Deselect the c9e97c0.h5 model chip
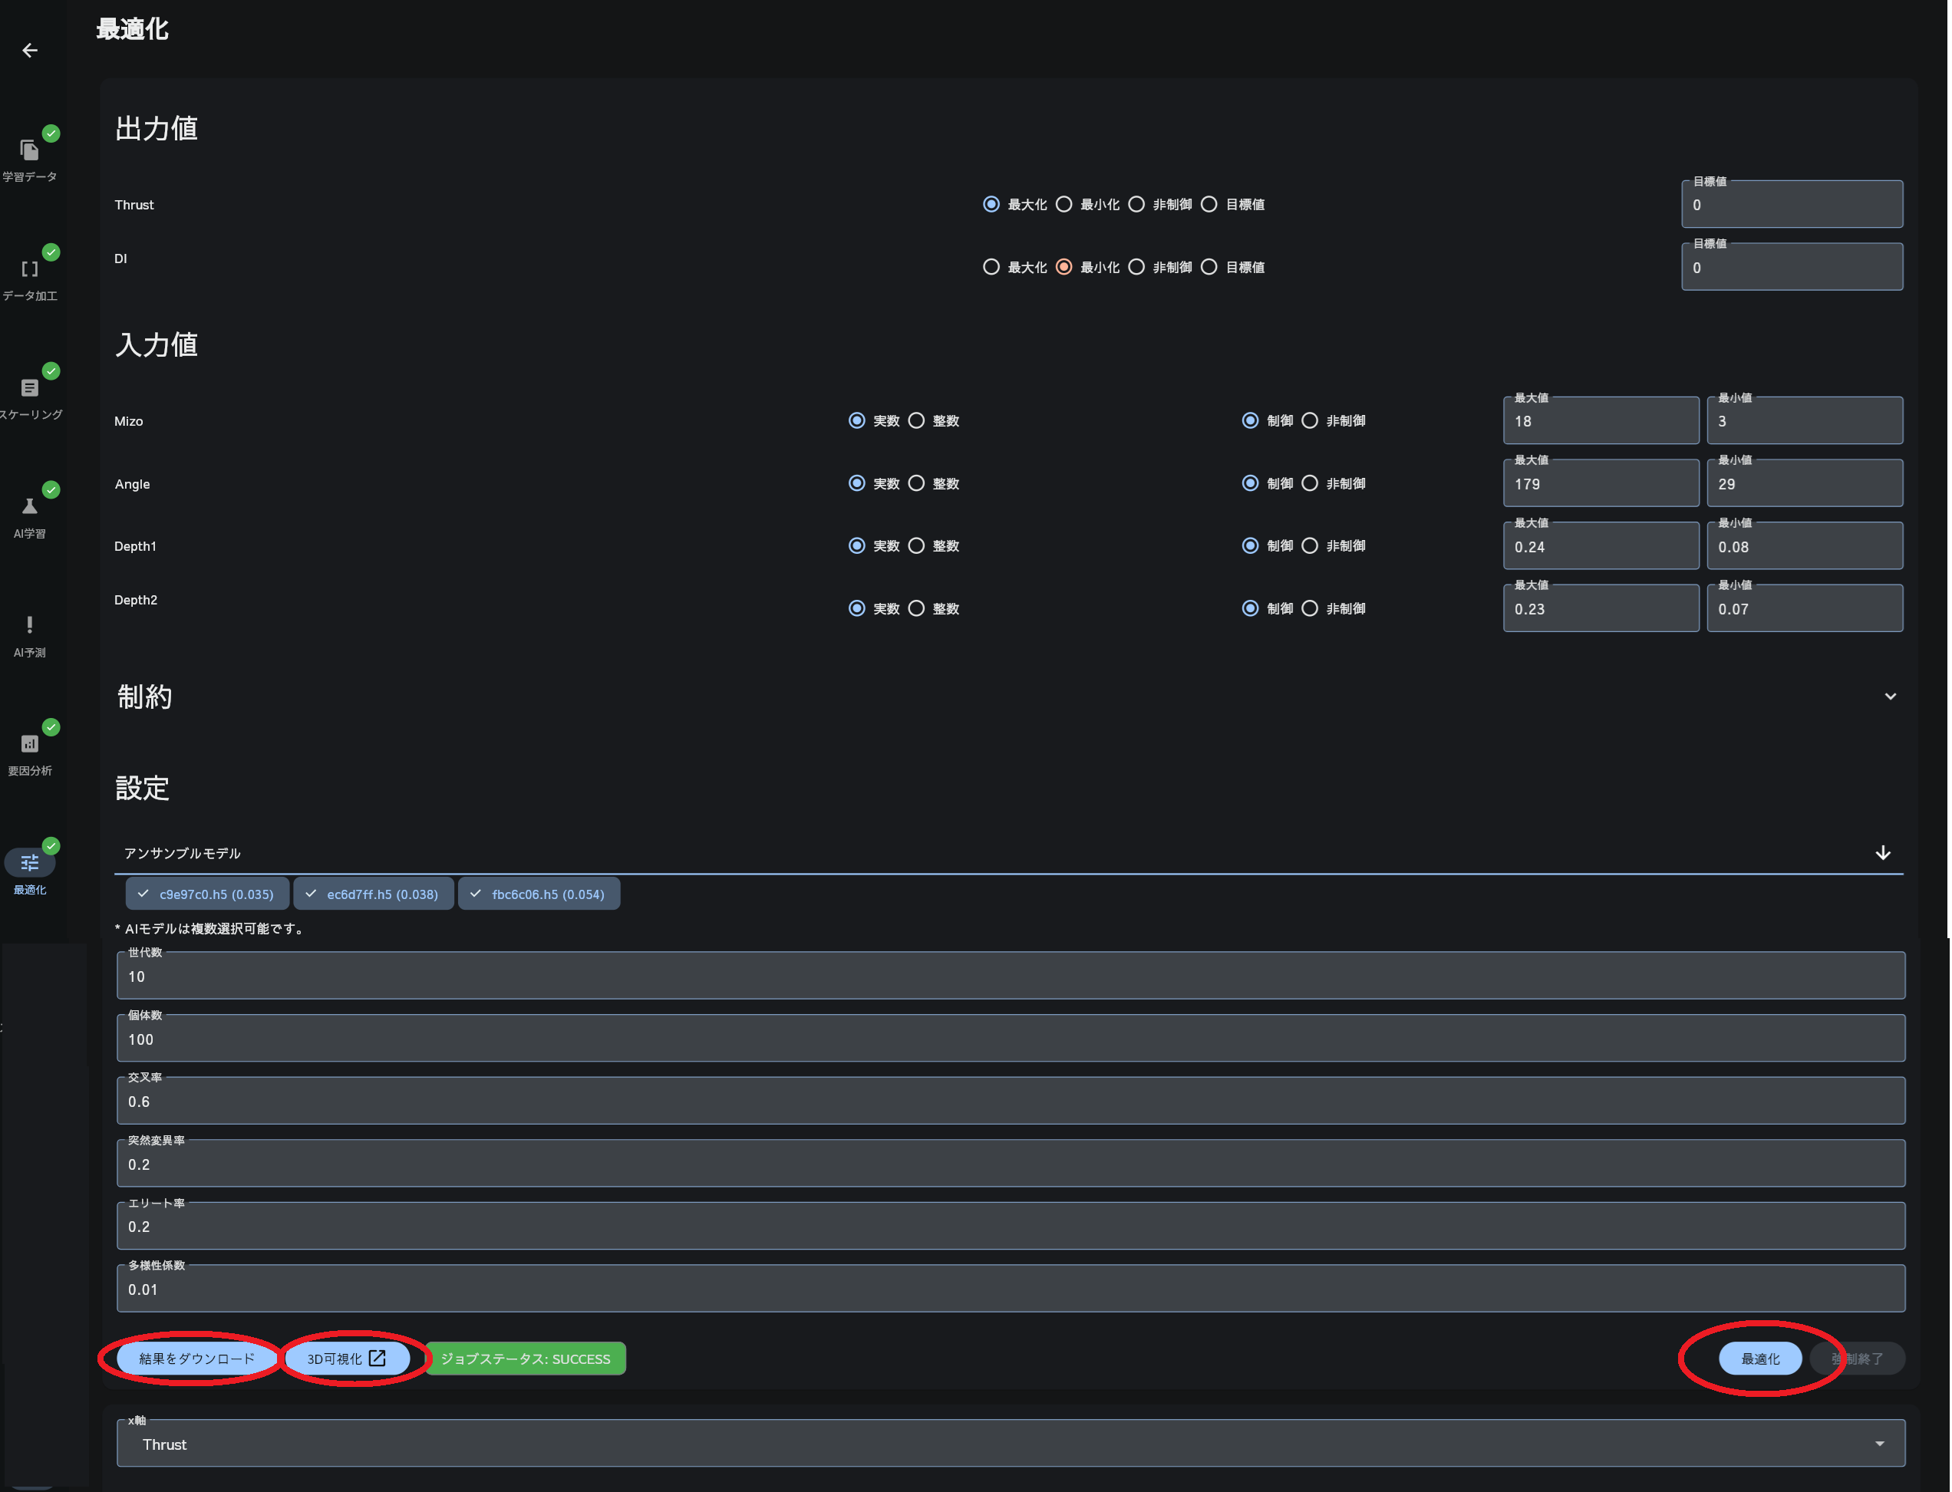Viewport: 1952px width, 1492px height. point(207,894)
